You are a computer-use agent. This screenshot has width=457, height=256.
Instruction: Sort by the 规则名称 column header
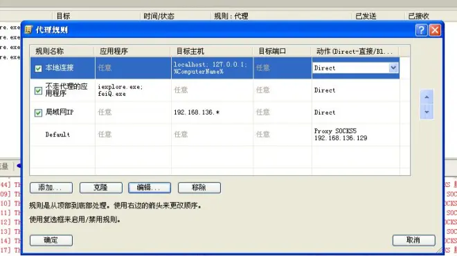coord(62,51)
